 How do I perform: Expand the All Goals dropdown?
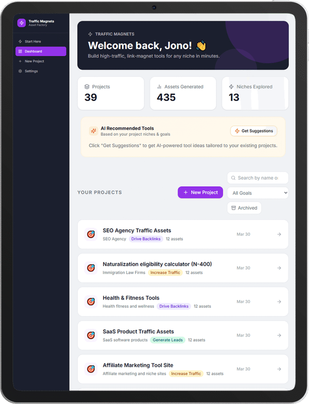(x=257, y=193)
